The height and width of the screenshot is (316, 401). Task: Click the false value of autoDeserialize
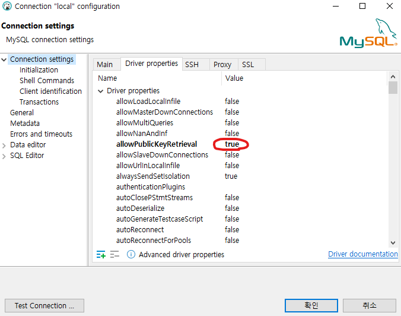[232, 208]
